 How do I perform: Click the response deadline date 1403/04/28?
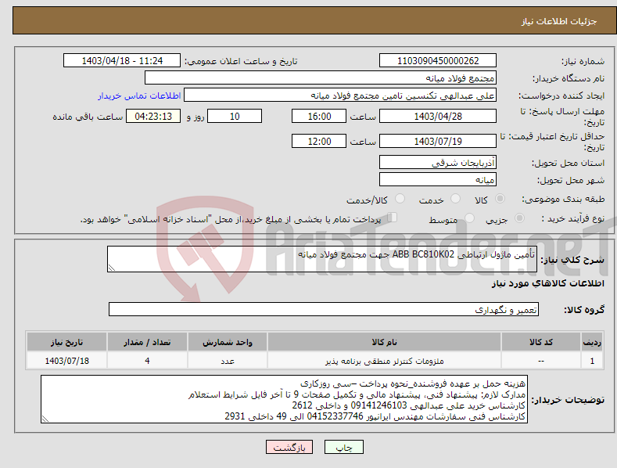tap(438, 116)
